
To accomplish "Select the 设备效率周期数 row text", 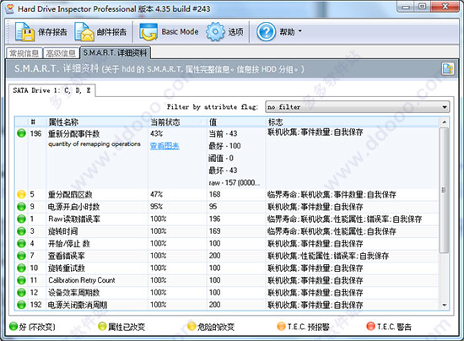I will tap(74, 292).
